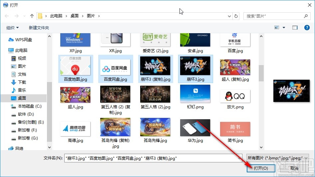Change view with the view icon
The height and width of the screenshot is (177, 315).
(277, 28)
